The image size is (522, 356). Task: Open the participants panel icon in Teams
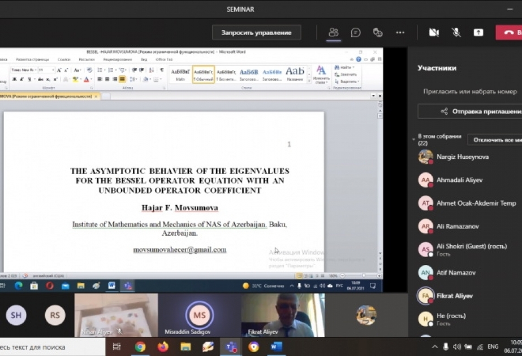click(x=333, y=32)
